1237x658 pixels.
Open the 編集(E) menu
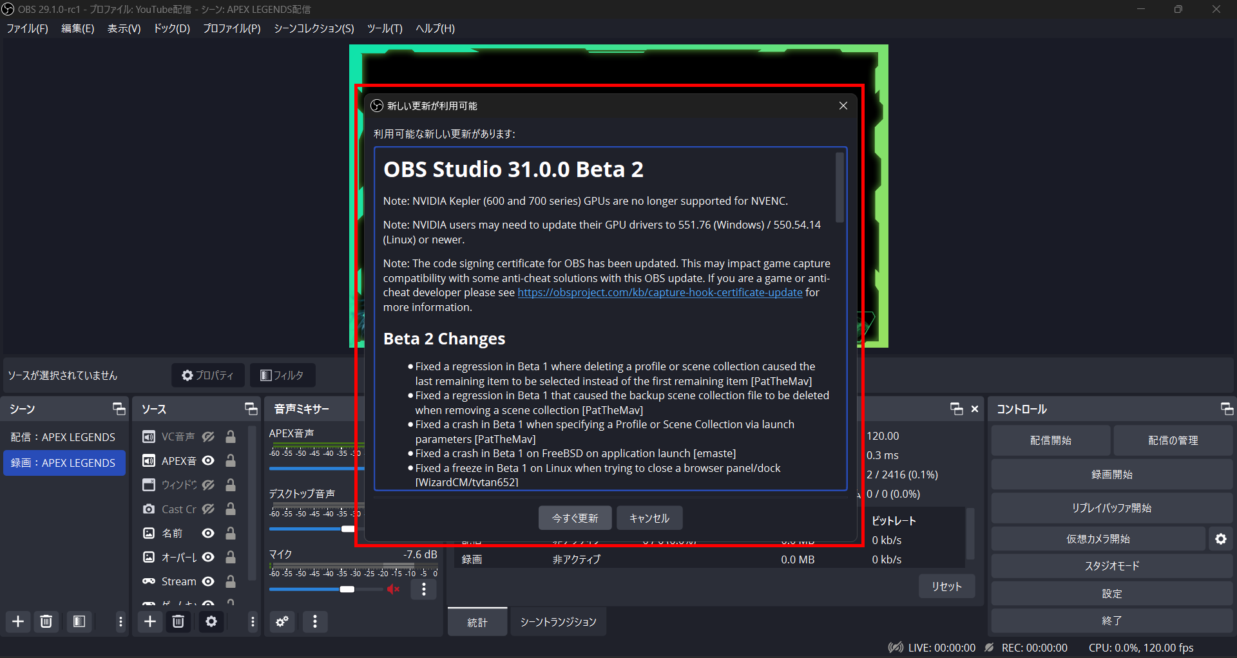(77, 28)
